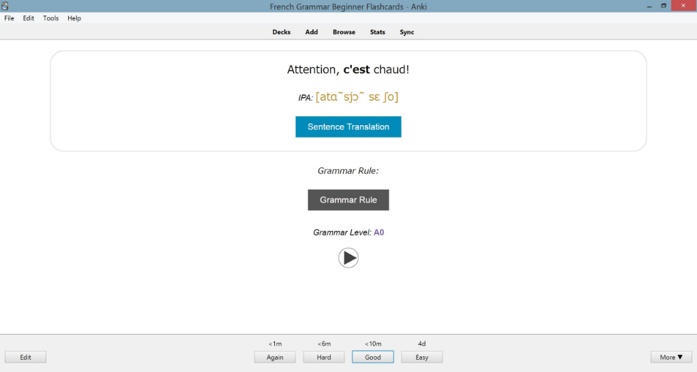Restore down the Anki window
This screenshot has height=372, width=697.
coord(663,5)
